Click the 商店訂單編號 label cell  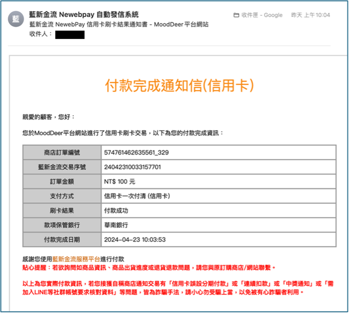point(62,153)
